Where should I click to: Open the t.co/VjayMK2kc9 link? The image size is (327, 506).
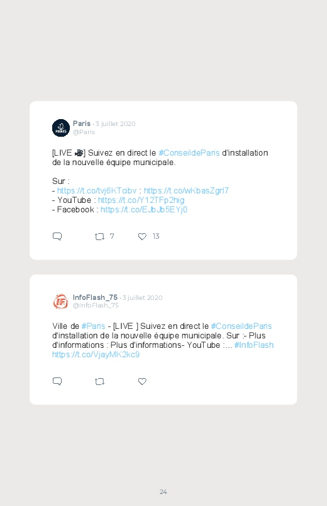pos(96,354)
